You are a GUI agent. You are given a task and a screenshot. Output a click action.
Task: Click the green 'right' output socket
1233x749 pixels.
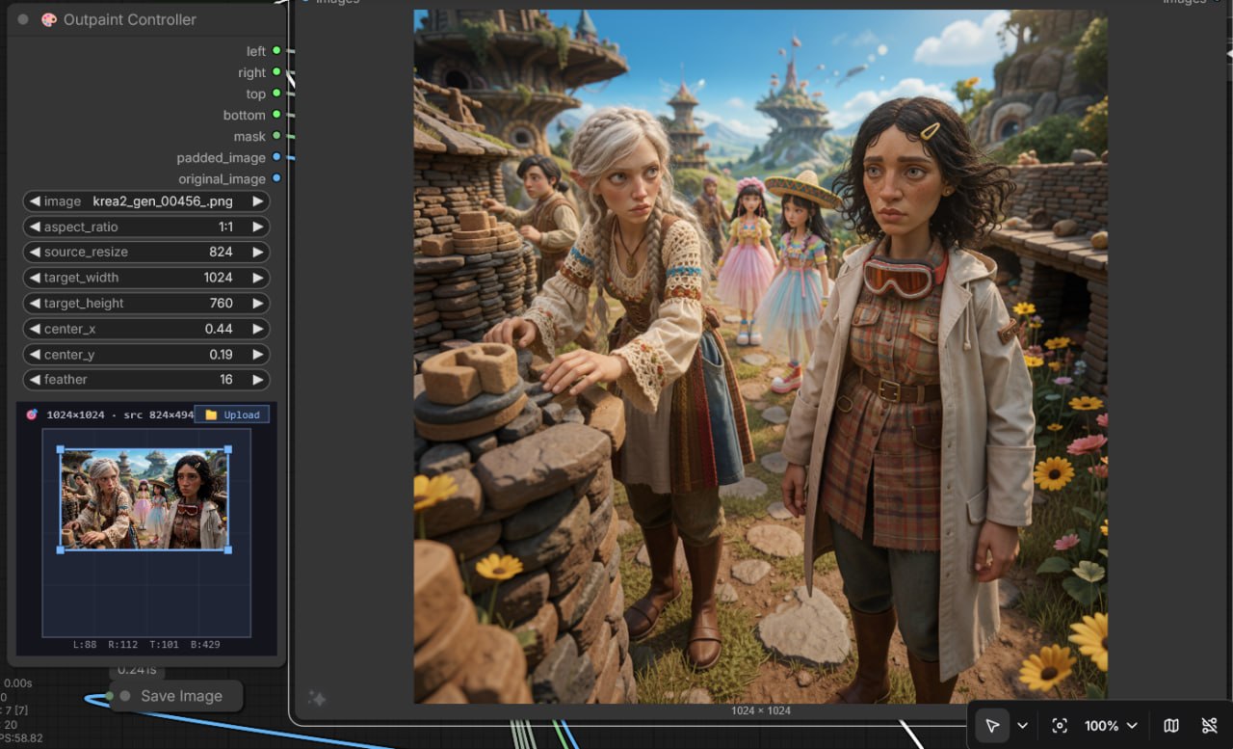click(x=276, y=72)
